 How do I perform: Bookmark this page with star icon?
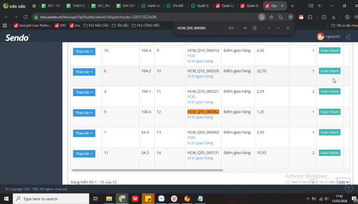tap(271, 17)
